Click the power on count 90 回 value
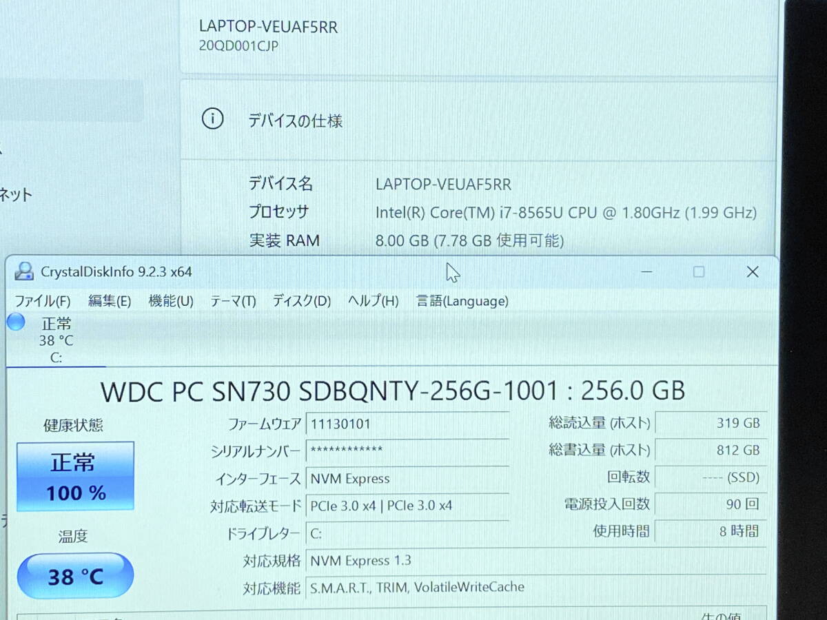This screenshot has width=827, height=620. coord(711,504)
